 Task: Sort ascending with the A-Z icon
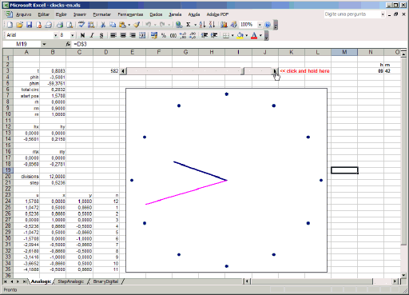point(202,25)
